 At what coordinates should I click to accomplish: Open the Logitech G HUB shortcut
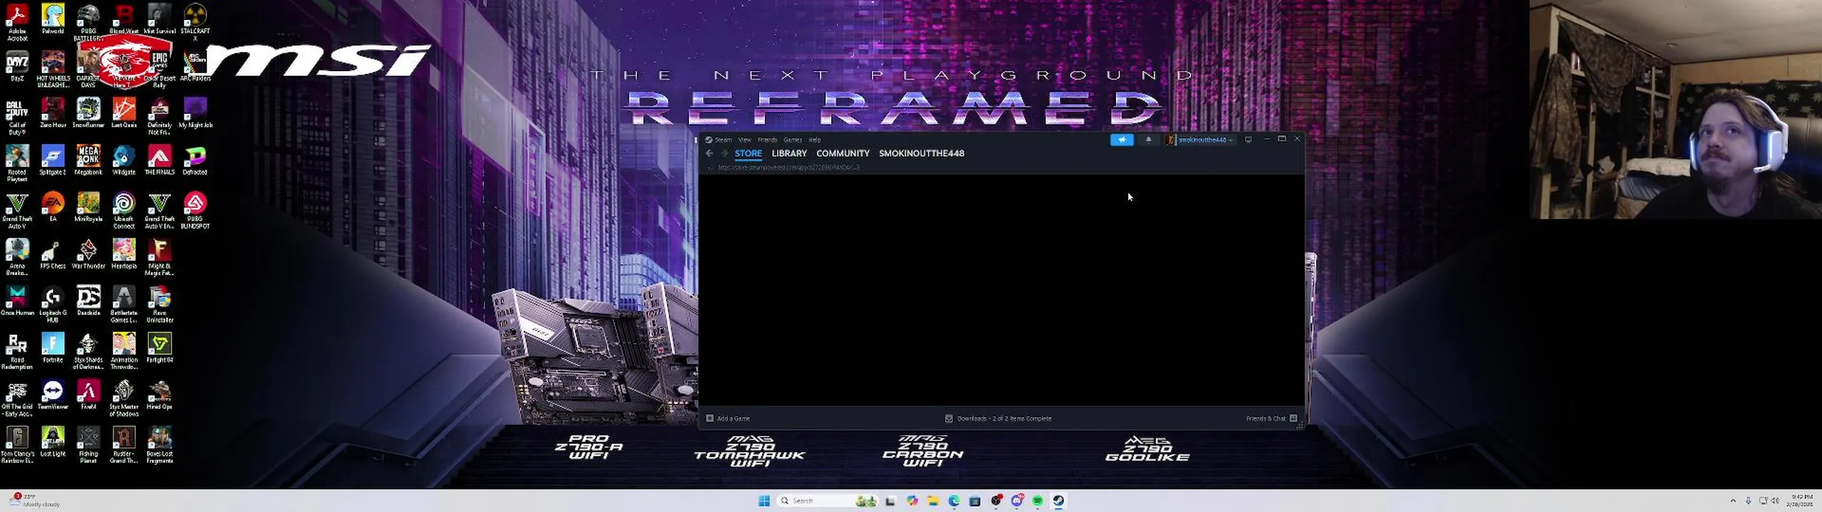[53, 304]
